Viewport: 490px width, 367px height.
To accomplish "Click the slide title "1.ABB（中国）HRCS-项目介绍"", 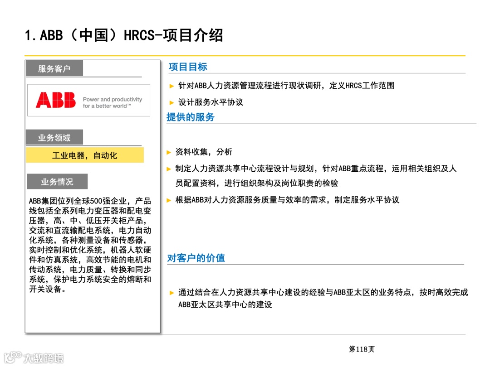I will click(124, 35).
